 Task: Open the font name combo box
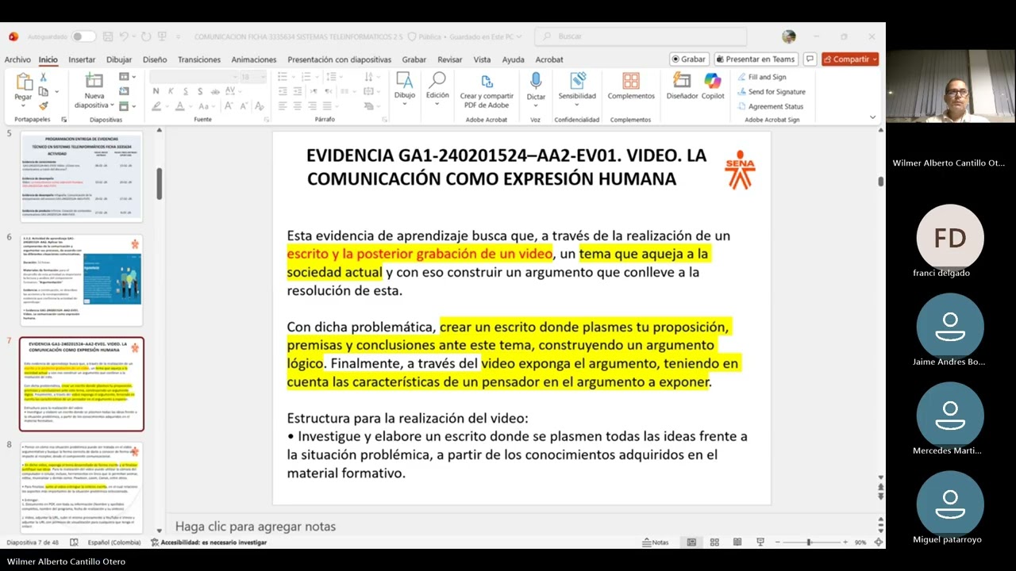pos(193,77)
